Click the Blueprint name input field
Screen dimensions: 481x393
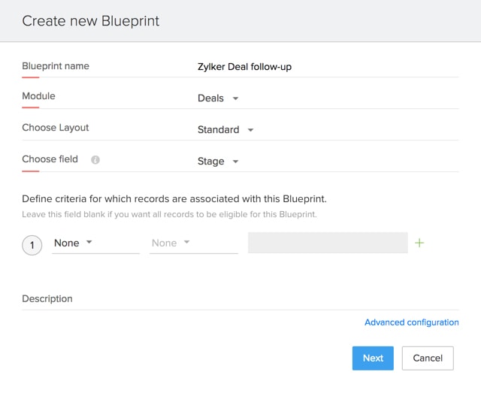coord(328,67)
